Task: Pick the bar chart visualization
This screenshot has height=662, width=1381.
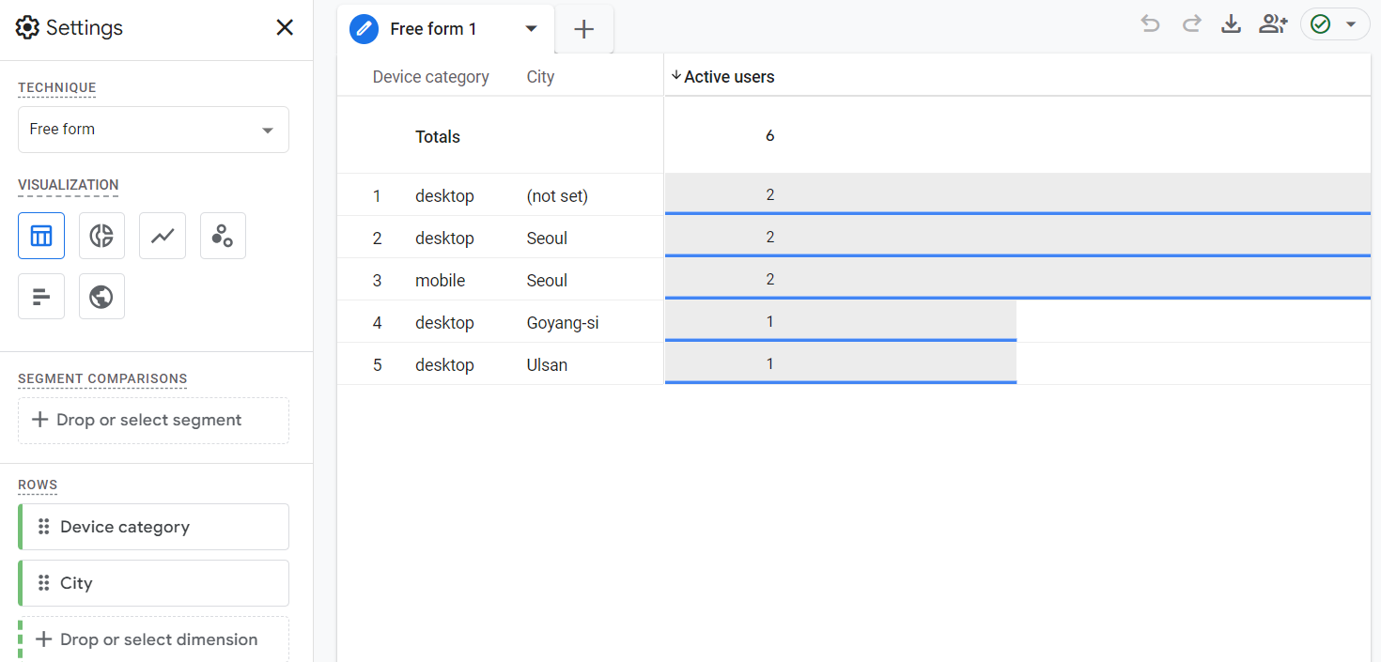Action: pyautogui.click(x=41, y=297)
